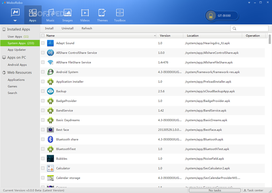The image size is (272, 193).
Task: Click the Basic Daydreams android icon
Action: pos(50,120)
